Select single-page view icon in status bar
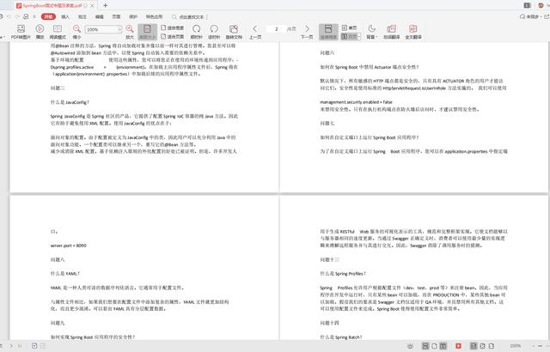The height and width of the screenshot is (352, 550). tap(434, 346)
